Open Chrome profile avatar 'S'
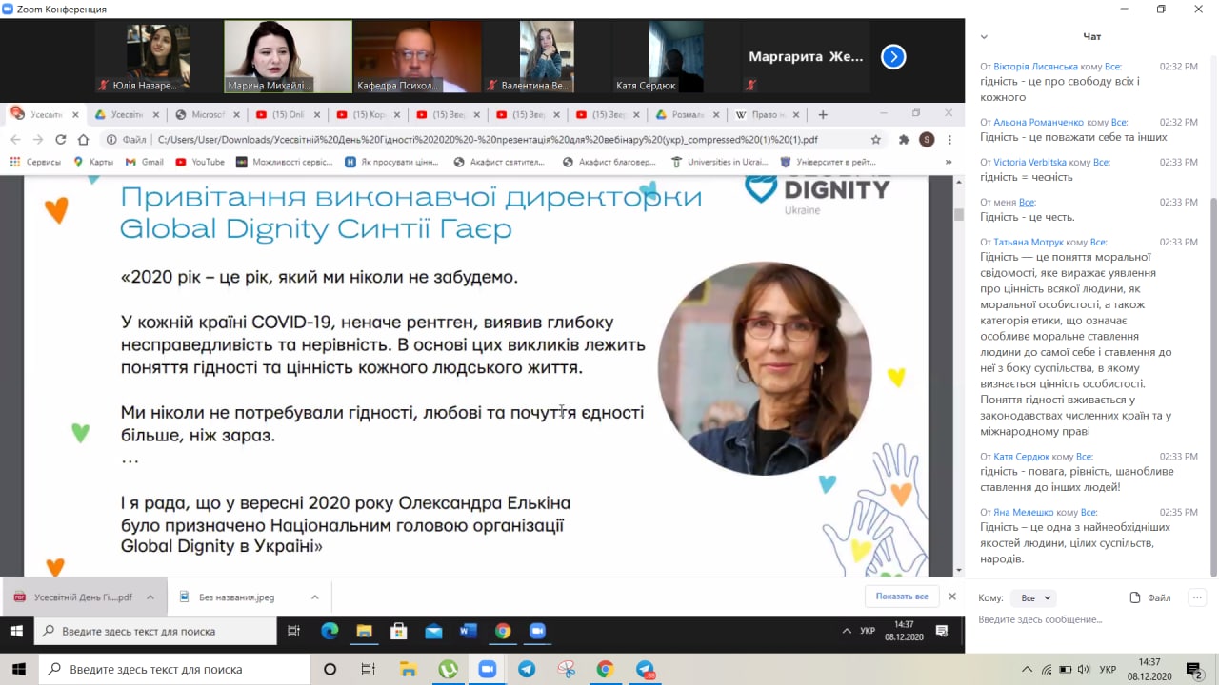Screen dimensions: 1219x685 (x=927, y=139)
